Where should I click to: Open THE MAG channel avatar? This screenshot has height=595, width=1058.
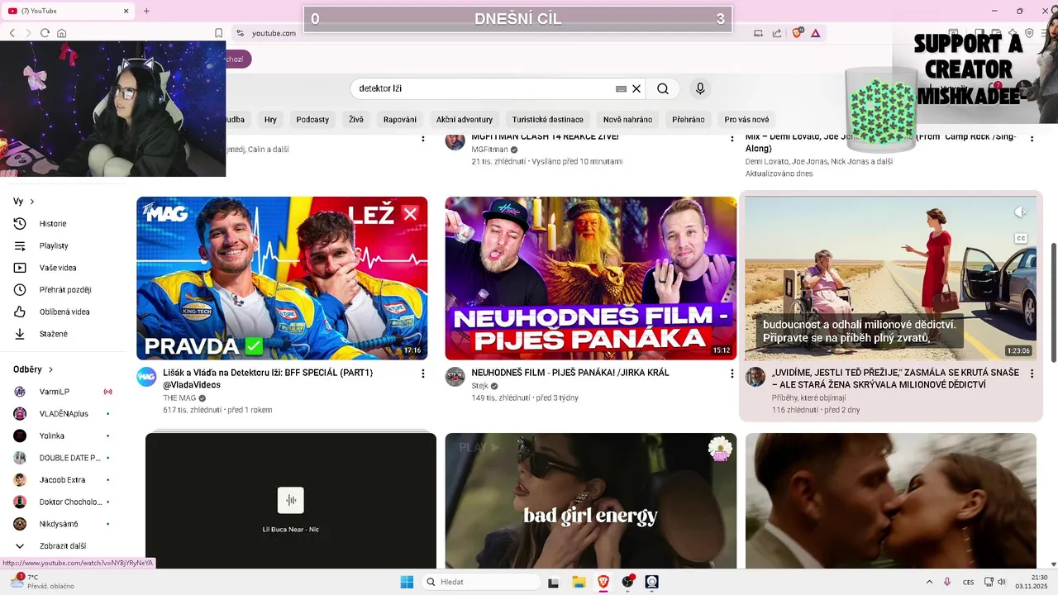pos(146,377)
